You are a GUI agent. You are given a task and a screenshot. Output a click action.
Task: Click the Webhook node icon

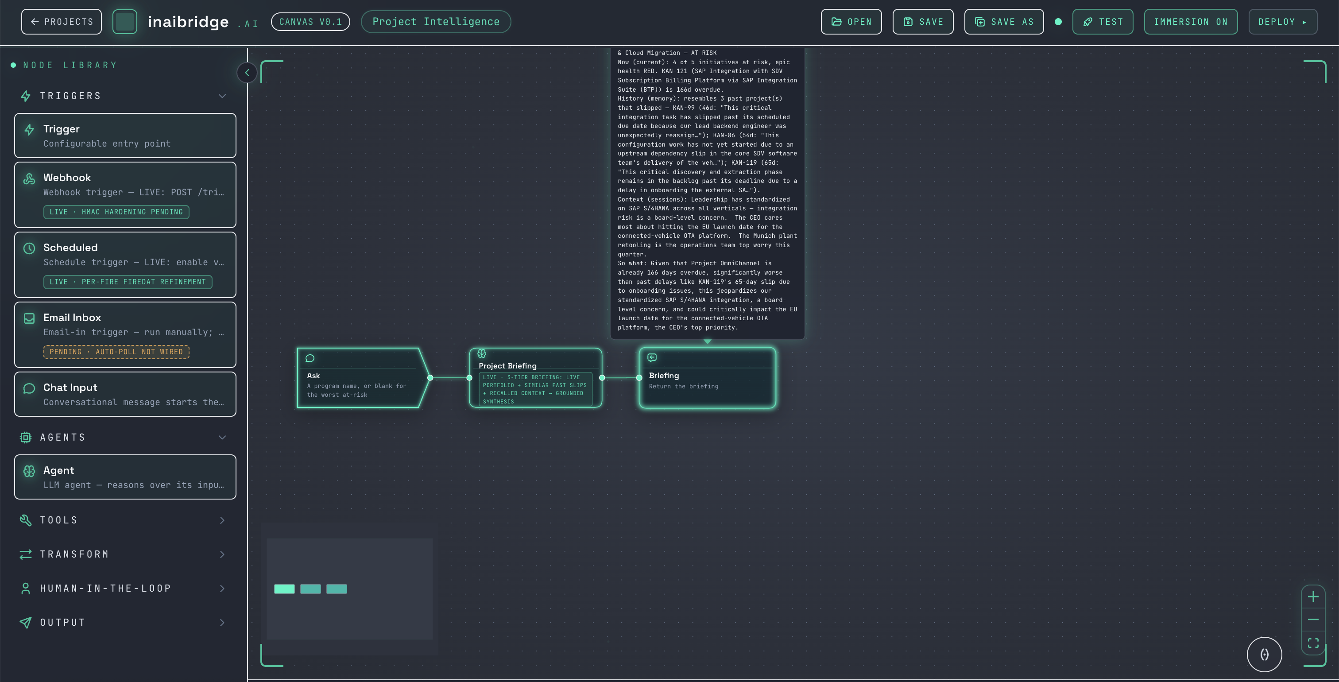point(29,178)
